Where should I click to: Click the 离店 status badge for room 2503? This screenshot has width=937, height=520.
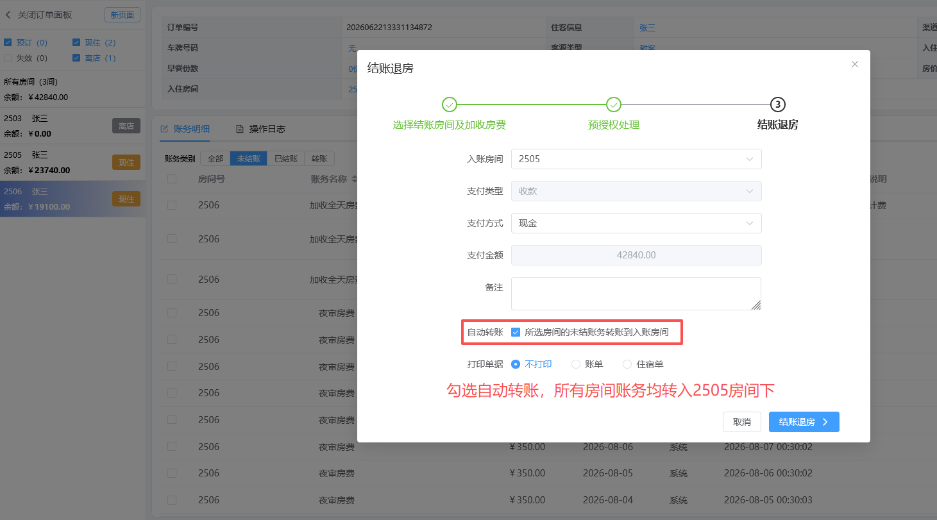(x=126, y=126)
